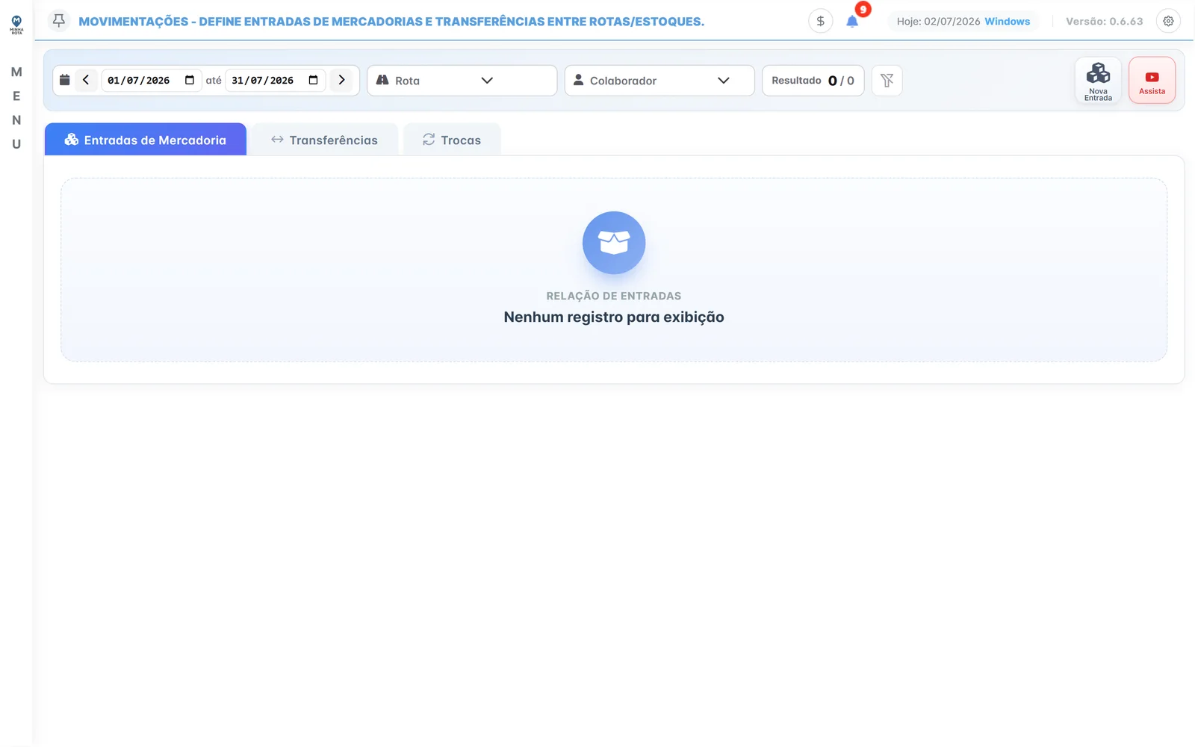Image resolution: width=1195 pixels, height=747 pixels.
Task: Open notifications bell with red badge
Action: coord(852,21)
